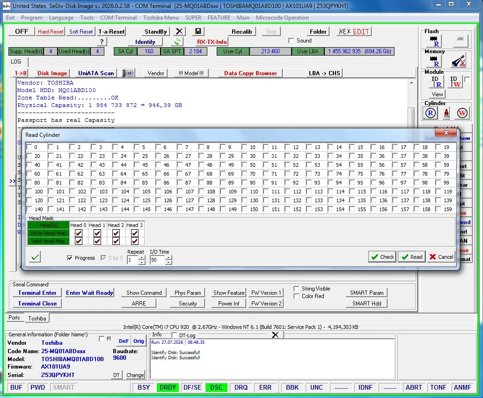
Task: Increase the Repeat value with up arrow
Action: coord(141,257)
